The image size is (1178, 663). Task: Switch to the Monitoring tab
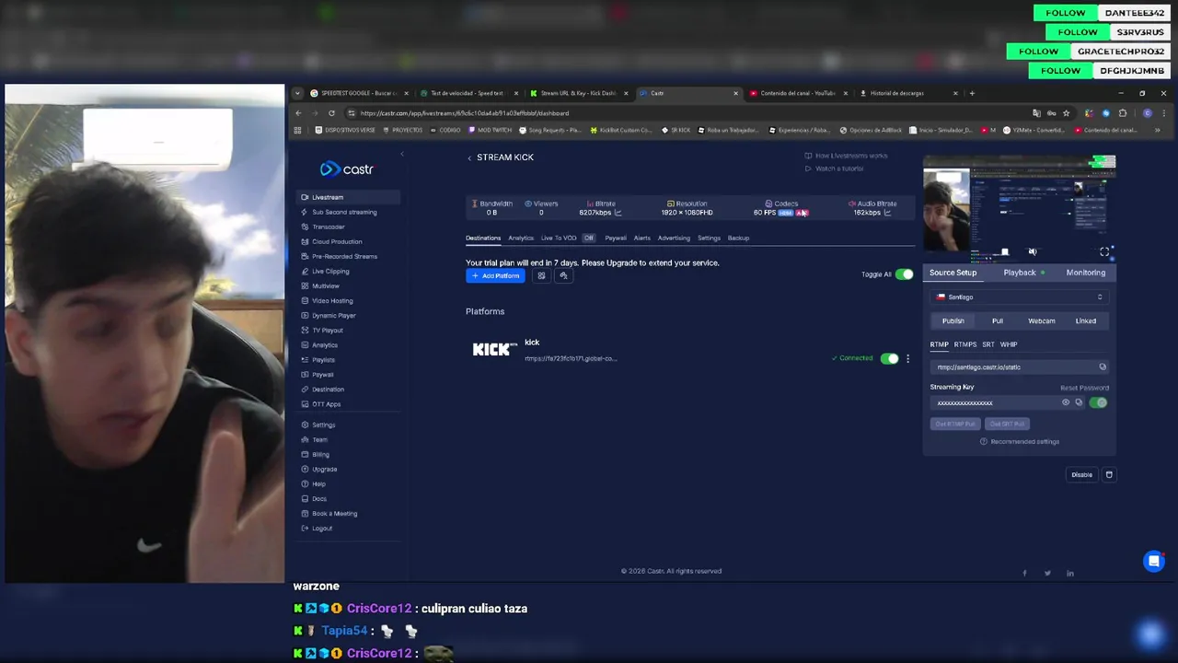(1086, 273)
